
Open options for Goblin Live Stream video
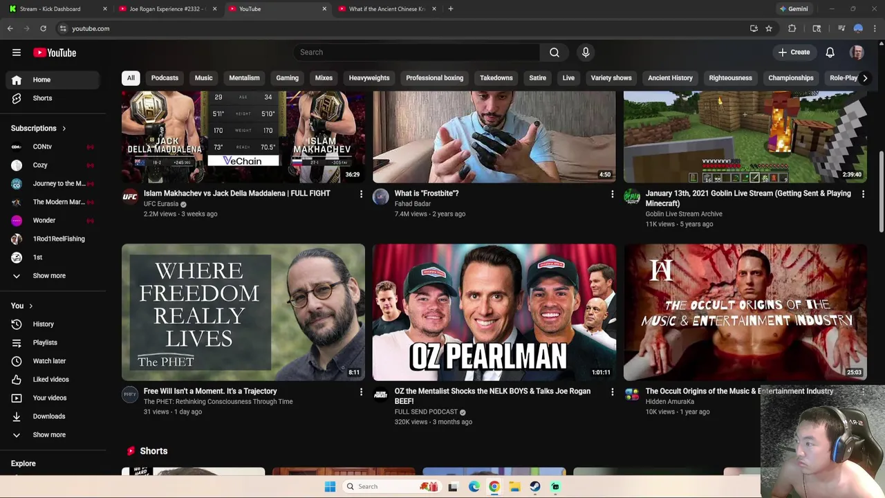click(863, 194)
